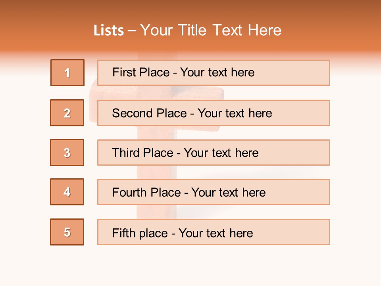Click the number 2 box
The height and width of the screenshot is (286, 381).
coord(67,113)
